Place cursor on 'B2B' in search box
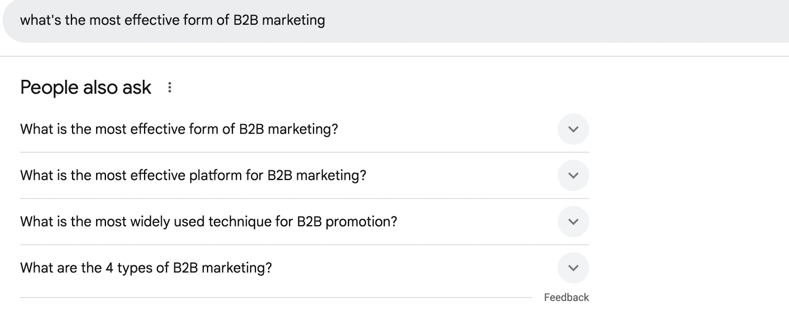 coord(246,21)
